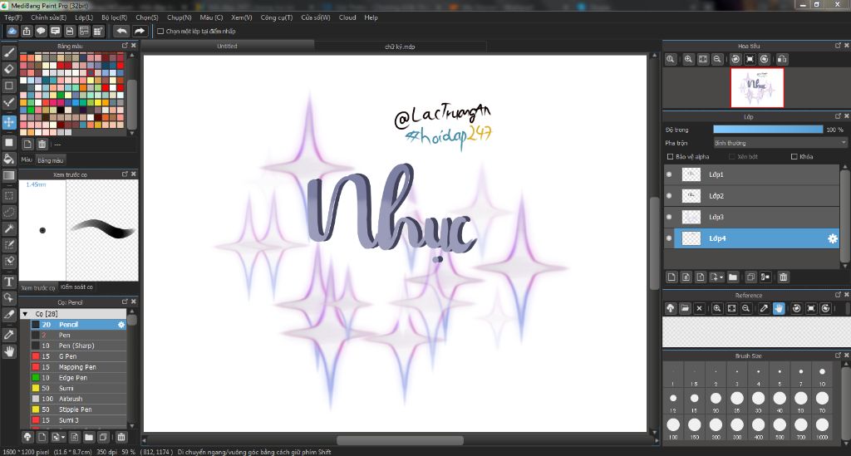Open Pencil brush settings gear
Image resolution: width=851 pixels, height=456 pixels.
pos(121,324)
